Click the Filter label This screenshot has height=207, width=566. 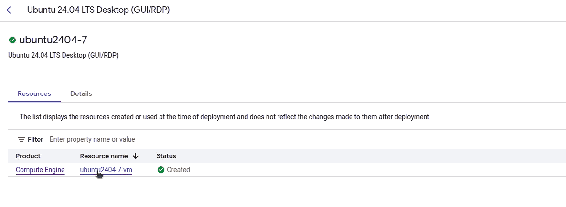point(35,139)
